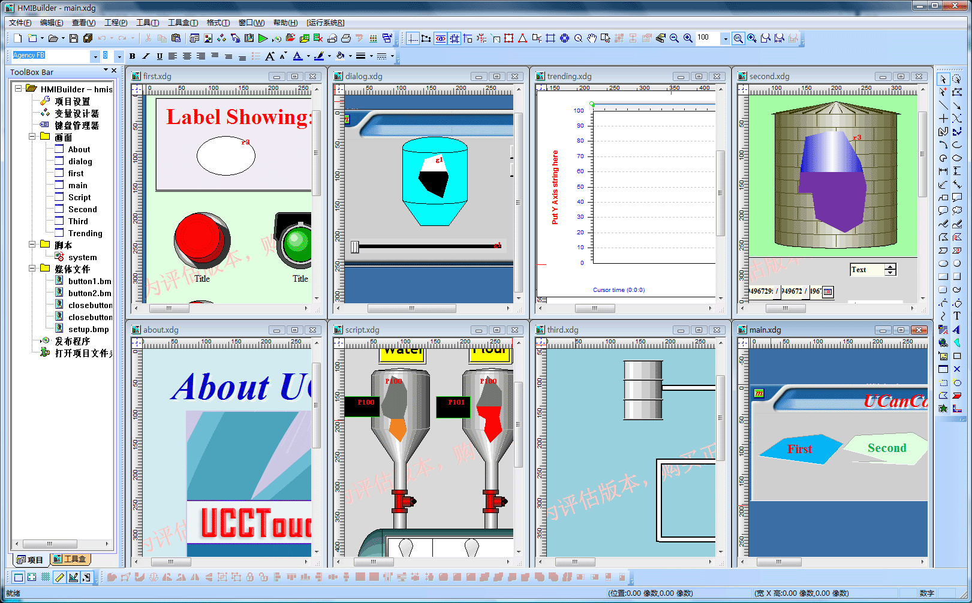Save the project with the floppy disk icon

pos(74,38)
